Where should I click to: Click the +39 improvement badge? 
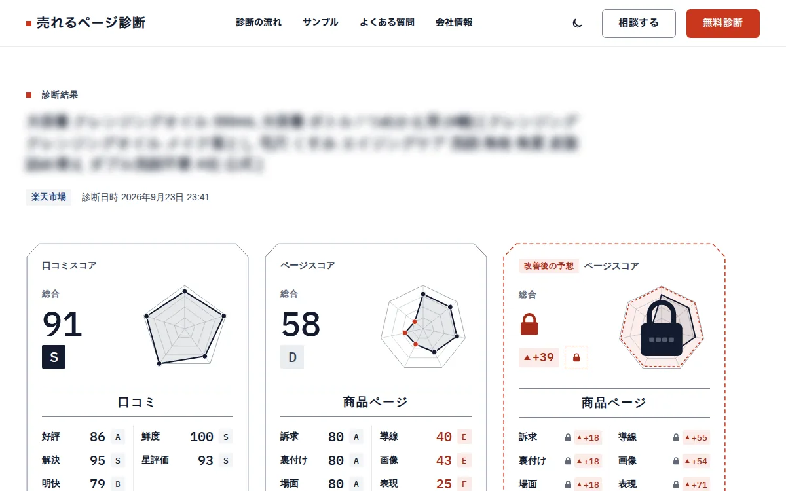click(539, 357)
